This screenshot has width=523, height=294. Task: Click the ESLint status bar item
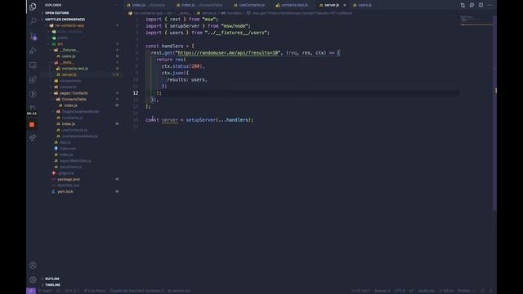coord(446,291)
